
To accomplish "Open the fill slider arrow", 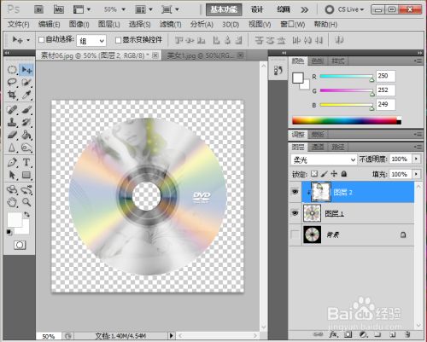I will [416, 174].
